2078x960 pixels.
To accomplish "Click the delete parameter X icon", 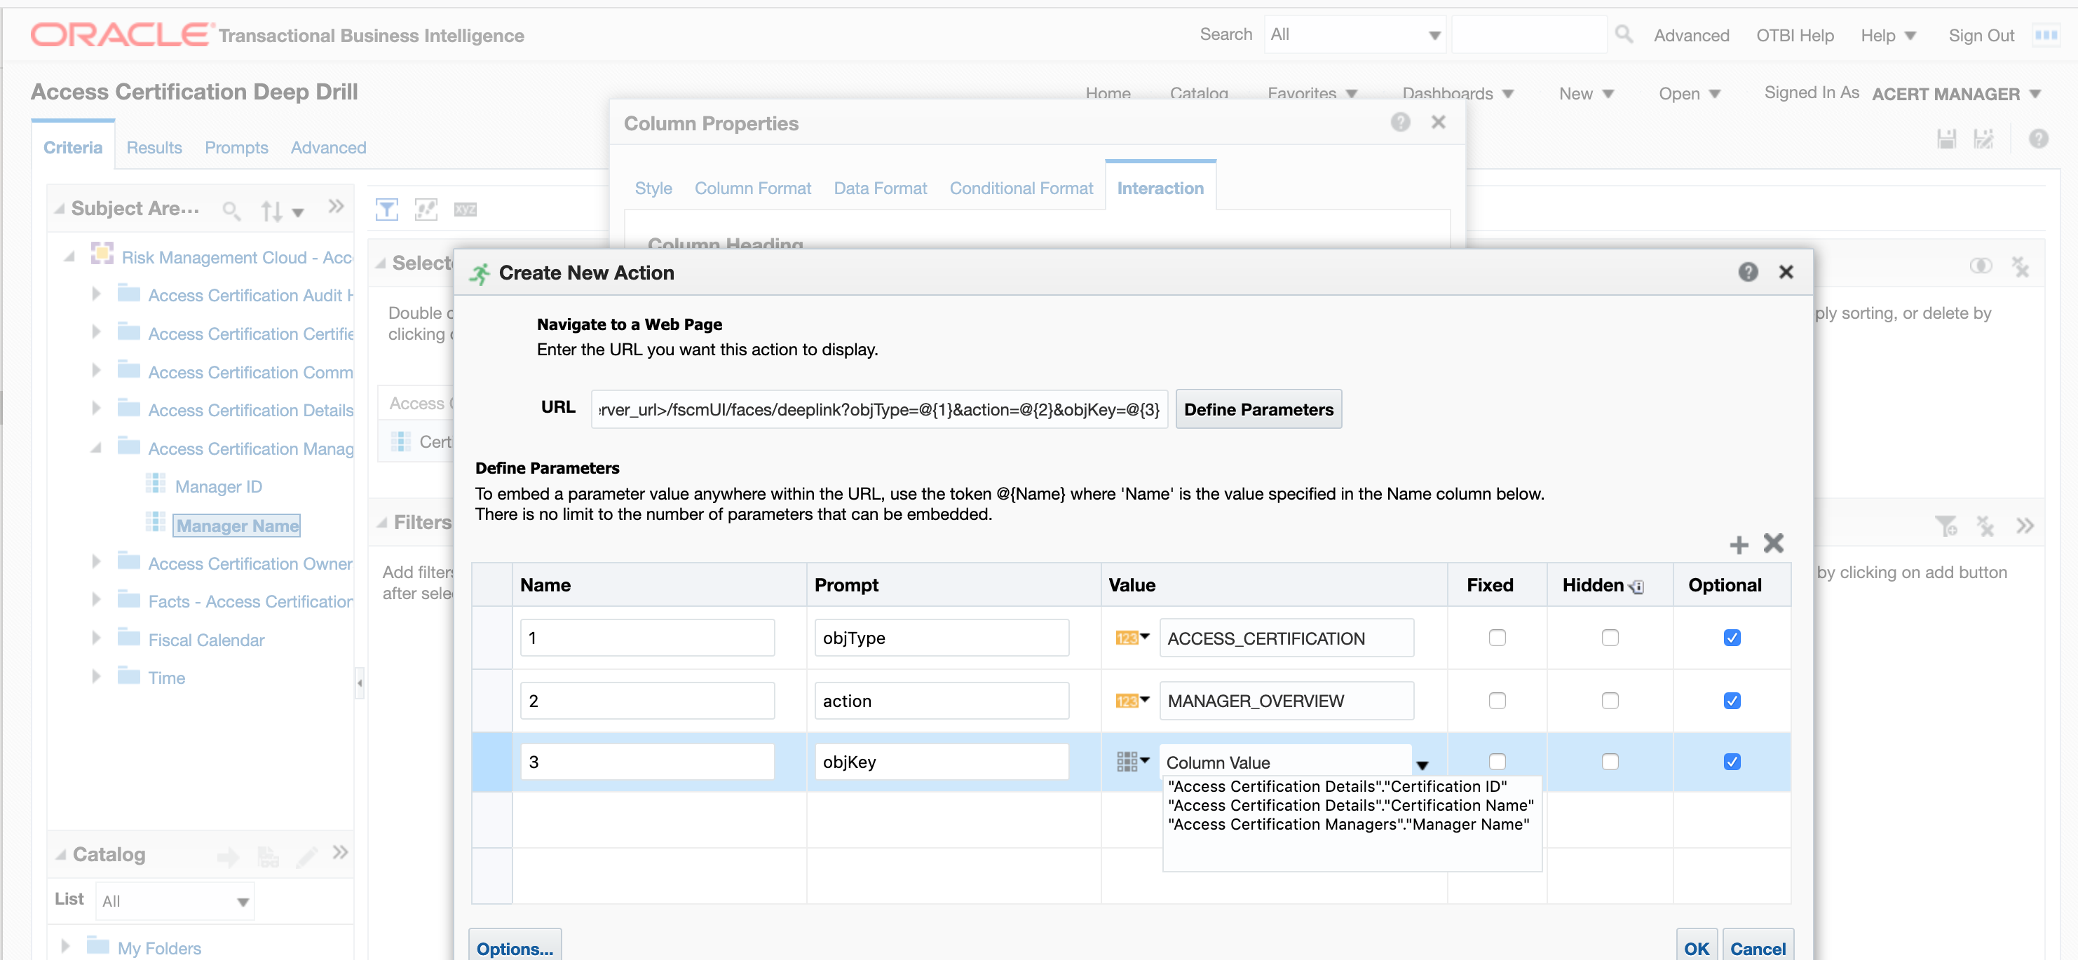I will [1773, 543].
